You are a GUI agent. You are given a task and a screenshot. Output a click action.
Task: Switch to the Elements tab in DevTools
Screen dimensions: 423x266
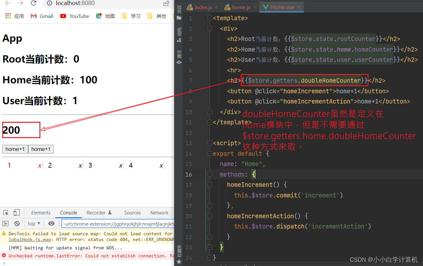(x=41, y=213)
